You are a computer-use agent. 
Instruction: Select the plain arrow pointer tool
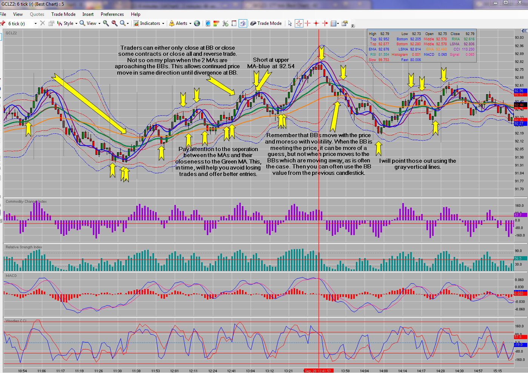point(290,23)
